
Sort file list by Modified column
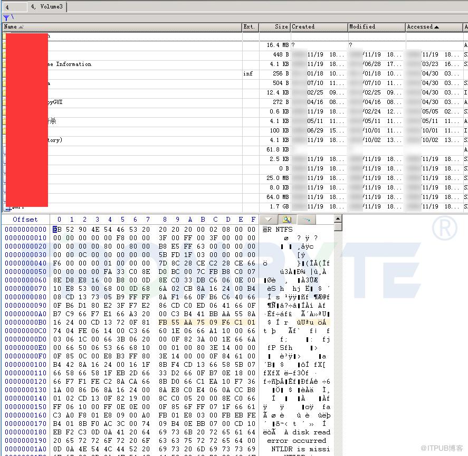pyautogui.click(x=377, y=27)
